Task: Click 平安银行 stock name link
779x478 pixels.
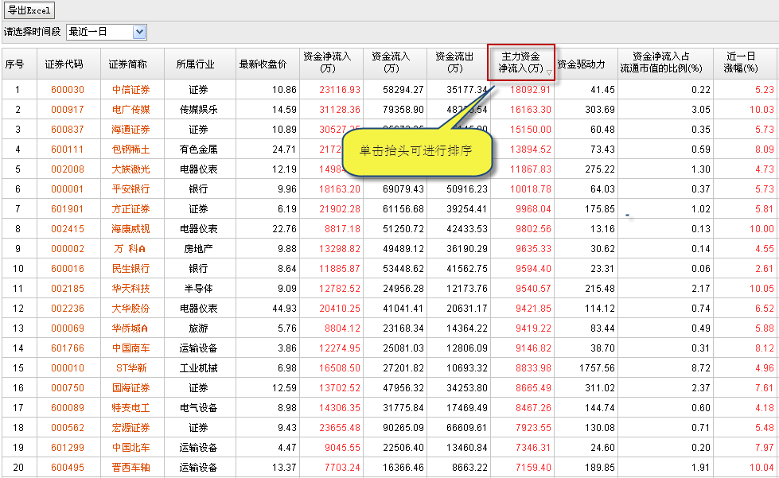Action: pos(130,189)
